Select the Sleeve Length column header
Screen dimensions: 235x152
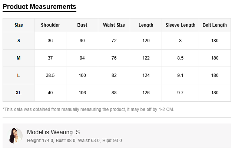click(181, 25)
